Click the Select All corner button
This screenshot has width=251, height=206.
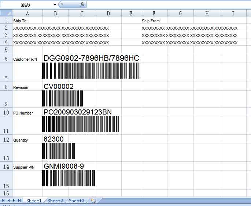pos(6,13)
